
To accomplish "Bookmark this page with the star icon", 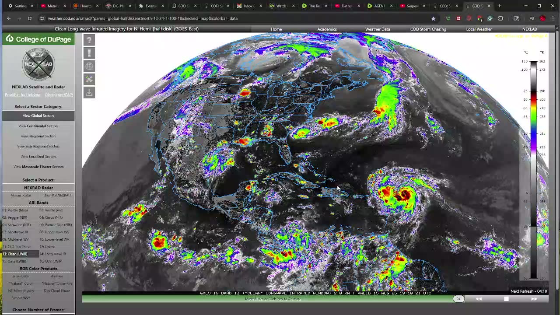I will click(x=434, y=18).
